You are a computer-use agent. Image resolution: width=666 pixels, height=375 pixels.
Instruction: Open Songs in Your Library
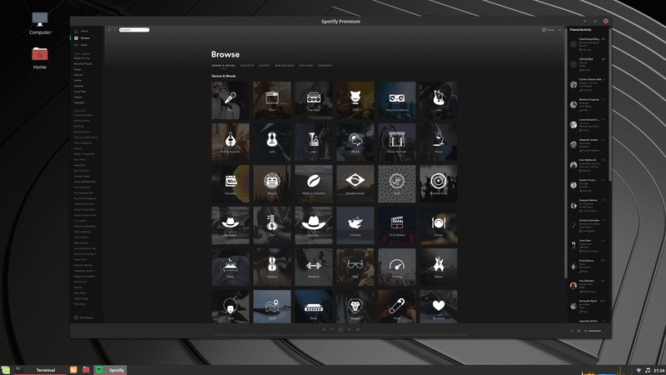pyautogui.click(x=77, y=69)
